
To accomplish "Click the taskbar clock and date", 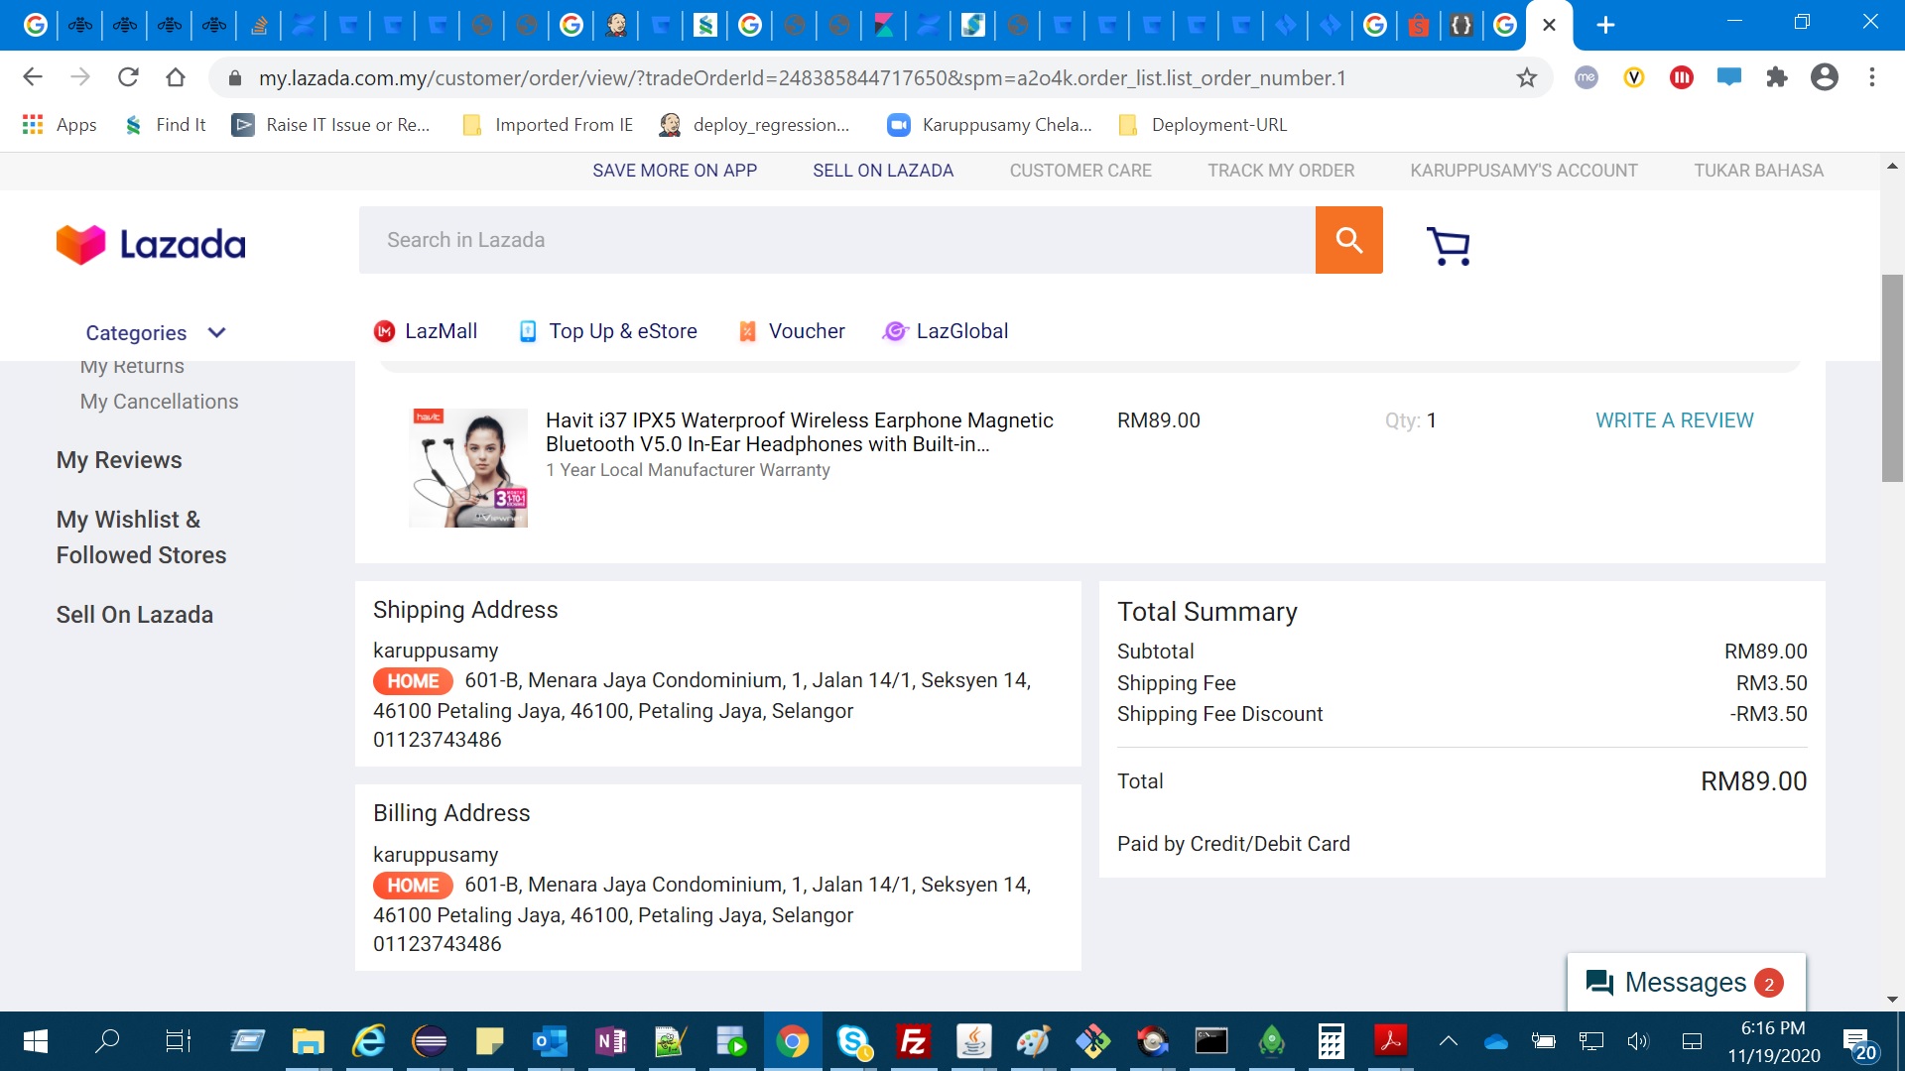I will pyautogui.click(x=1774, y=1041).
